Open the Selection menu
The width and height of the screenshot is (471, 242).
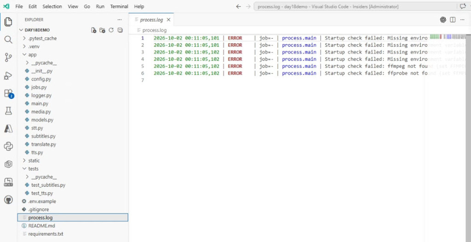pos(52,6)
